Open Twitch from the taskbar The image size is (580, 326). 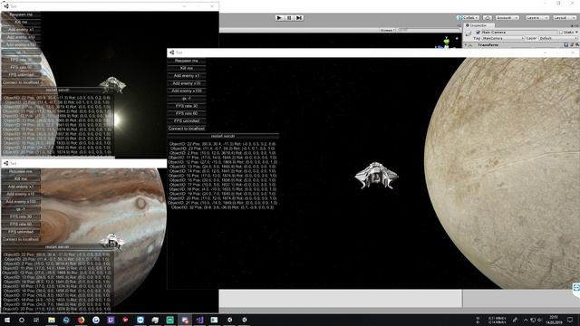[111, 320]
